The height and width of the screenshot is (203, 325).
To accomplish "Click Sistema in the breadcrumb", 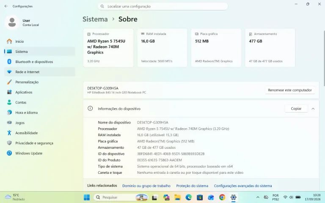I will point(95,19).
